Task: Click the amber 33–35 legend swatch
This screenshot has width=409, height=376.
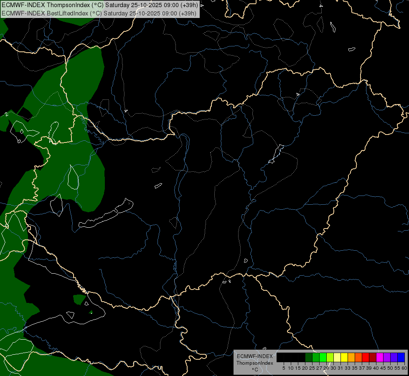Action: tap(351, 357)
